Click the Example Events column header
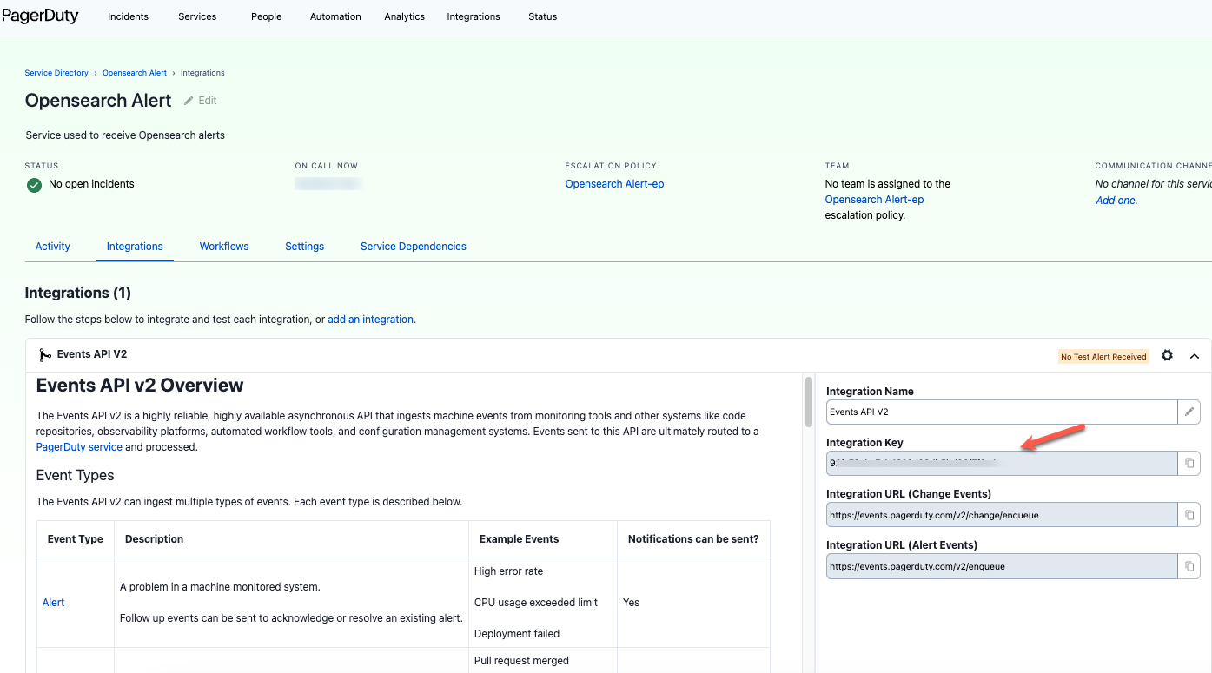The width and height of the screenshot is (1212, 673). 519,539
